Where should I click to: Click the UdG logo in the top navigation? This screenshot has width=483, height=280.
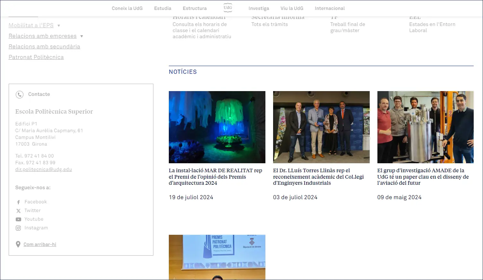pos(228,8)
